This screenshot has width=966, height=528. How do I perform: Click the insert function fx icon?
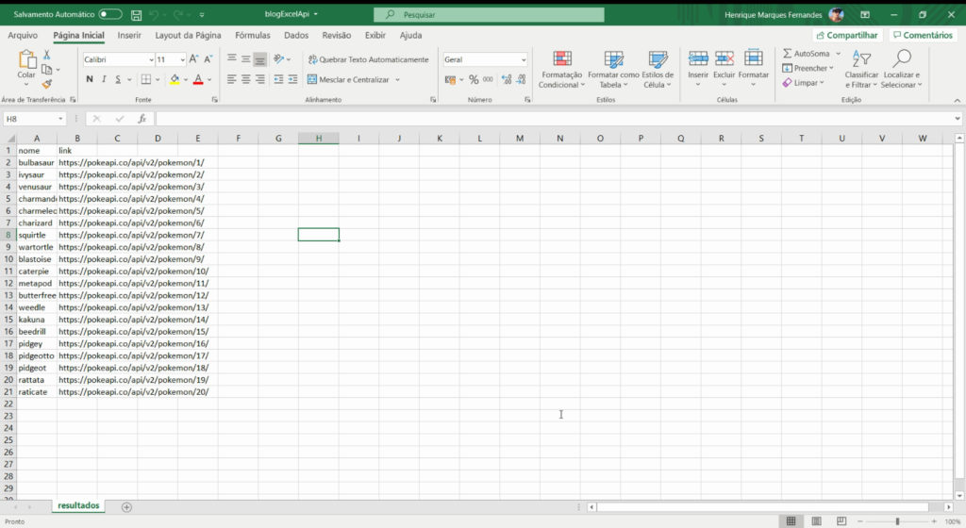[x=142, y=119]
